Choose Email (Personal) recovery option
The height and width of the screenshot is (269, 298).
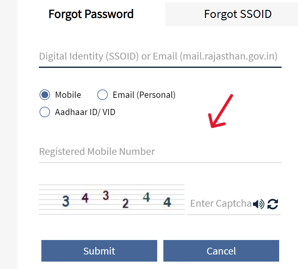click(x=102, y=95)
